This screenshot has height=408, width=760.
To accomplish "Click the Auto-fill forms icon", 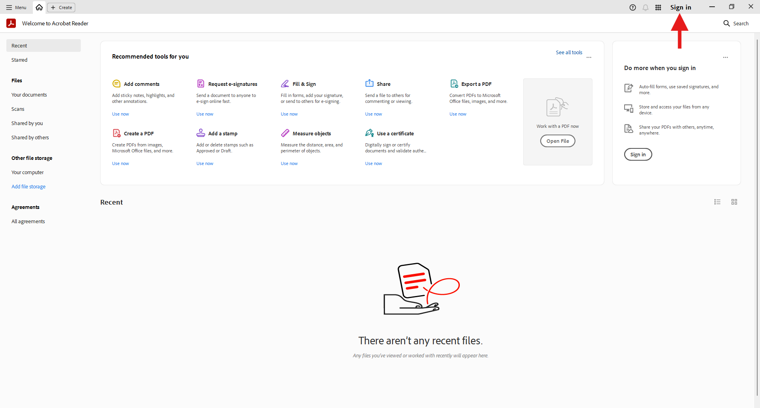I will 629,88.
